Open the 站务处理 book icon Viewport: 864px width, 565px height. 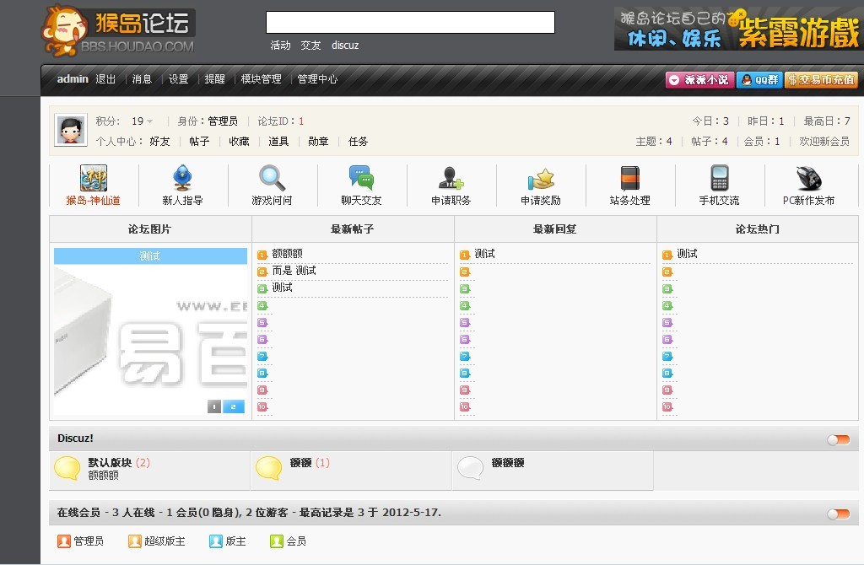click(629, 179)
